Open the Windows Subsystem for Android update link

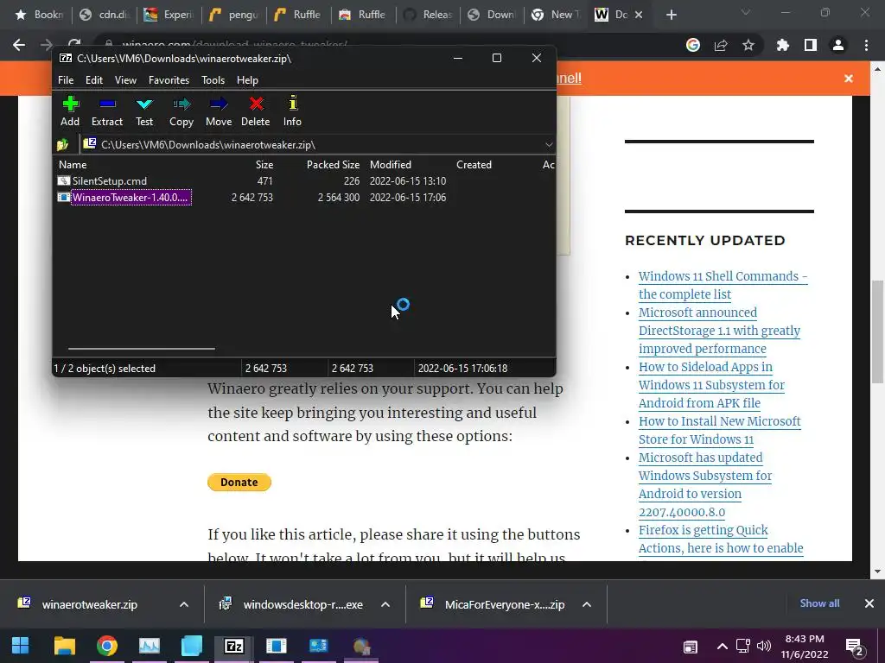[705, 485]
